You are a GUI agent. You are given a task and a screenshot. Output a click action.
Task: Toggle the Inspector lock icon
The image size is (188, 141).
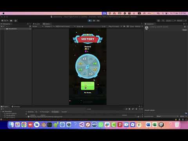pyautogui.click(x=184, y=24)
